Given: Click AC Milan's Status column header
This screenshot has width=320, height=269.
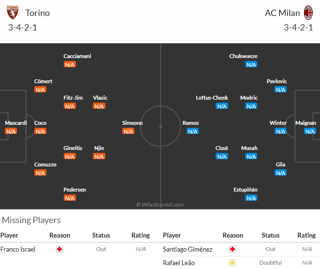Looking at the screenshot, I should coord(270,235).
